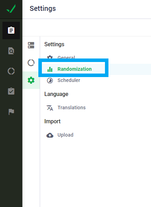Open the clipboard study icon in dark sidebar

click(11, 30)
